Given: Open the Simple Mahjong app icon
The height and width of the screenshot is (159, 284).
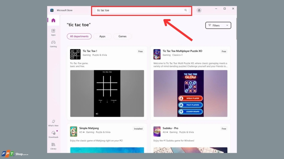Looking at the screenshot, I should 73,131.
